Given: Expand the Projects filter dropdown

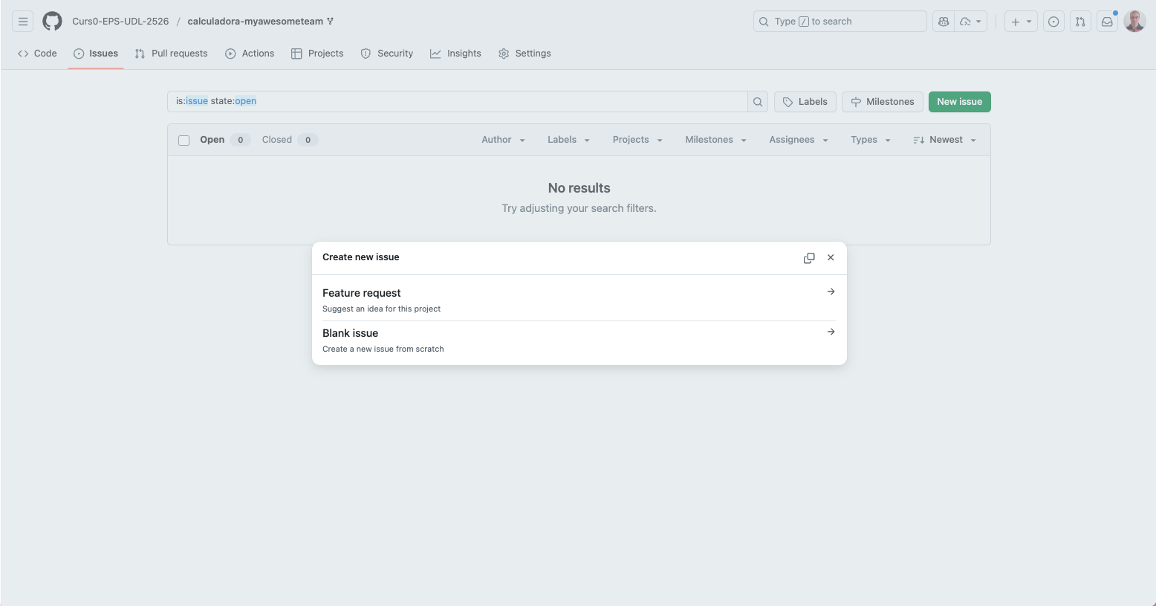Looking at the screenshot, I should tap(637, 140).
